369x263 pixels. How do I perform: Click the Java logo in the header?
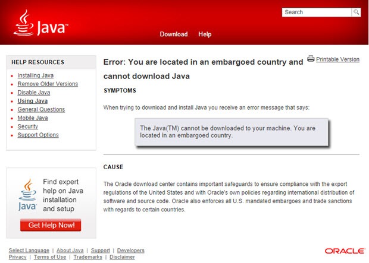40,23
